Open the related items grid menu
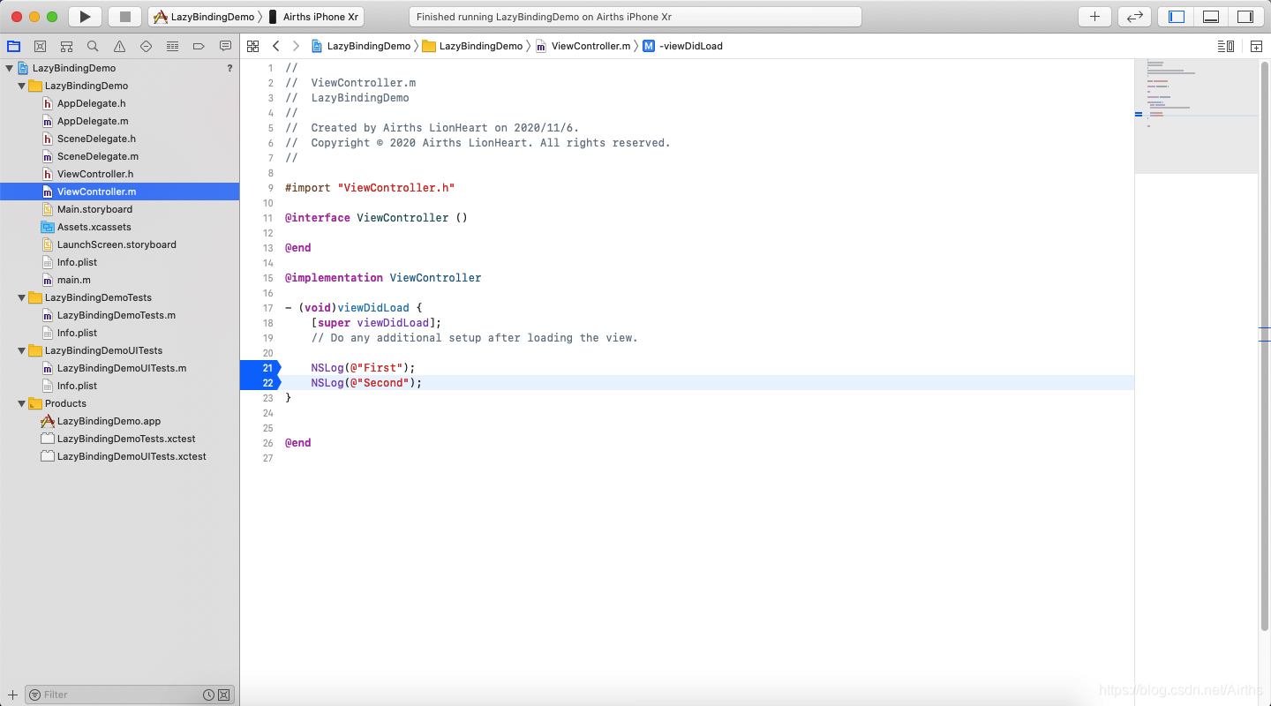1271x706 pixels. (x=252, y=46)
